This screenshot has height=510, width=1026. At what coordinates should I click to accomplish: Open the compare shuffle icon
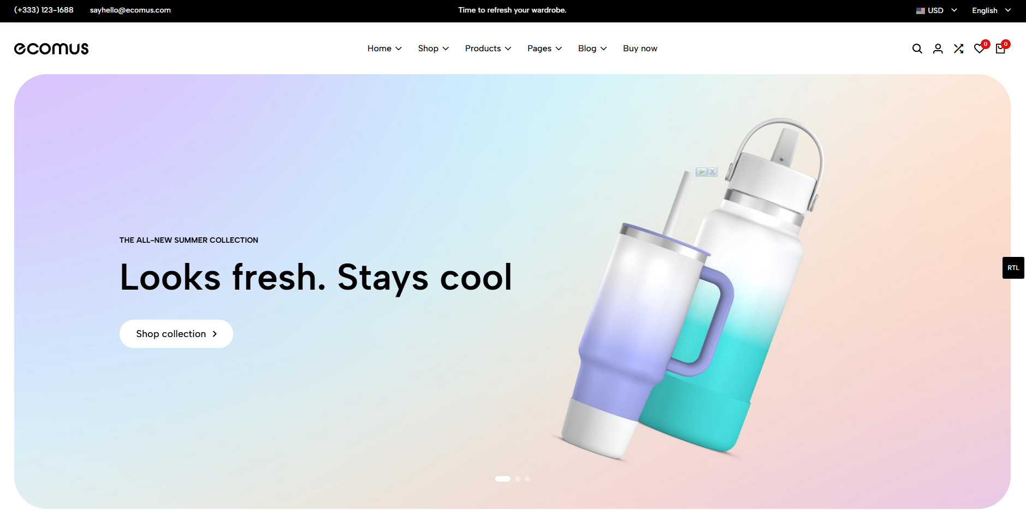point(959,49)
